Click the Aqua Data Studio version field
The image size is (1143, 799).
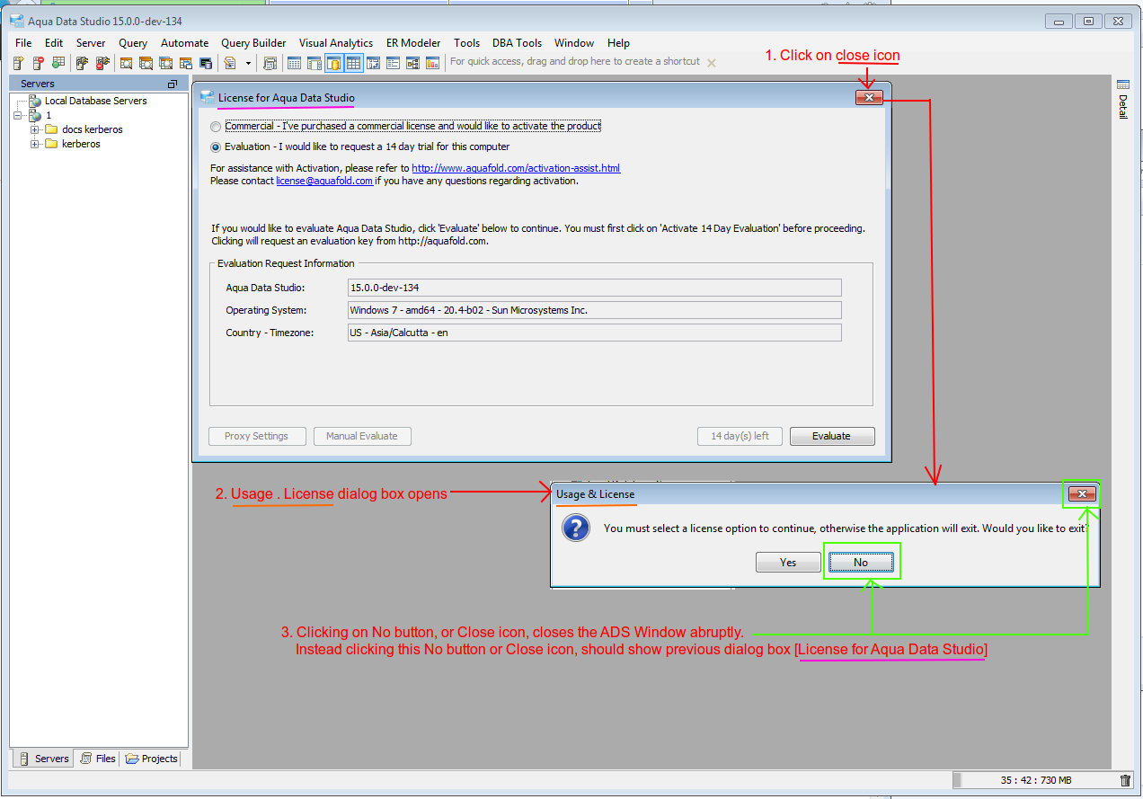click(595, 288)
